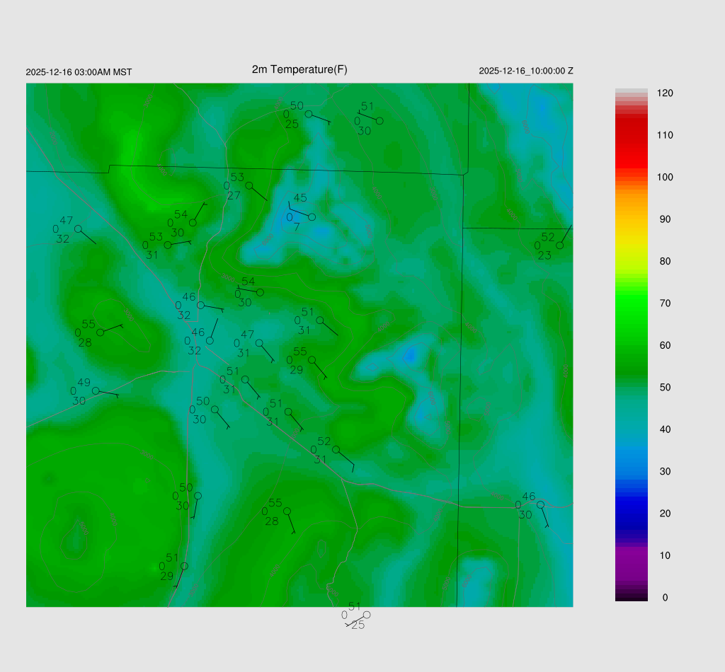Select the 51 over 29 station circle

click(x=184, y=566)
